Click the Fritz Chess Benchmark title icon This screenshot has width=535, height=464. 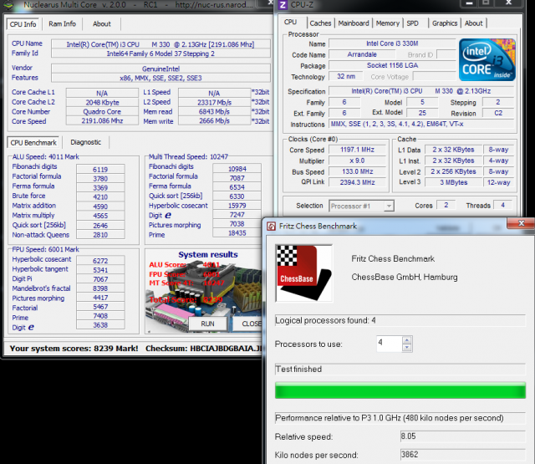(x=271, y=227)
